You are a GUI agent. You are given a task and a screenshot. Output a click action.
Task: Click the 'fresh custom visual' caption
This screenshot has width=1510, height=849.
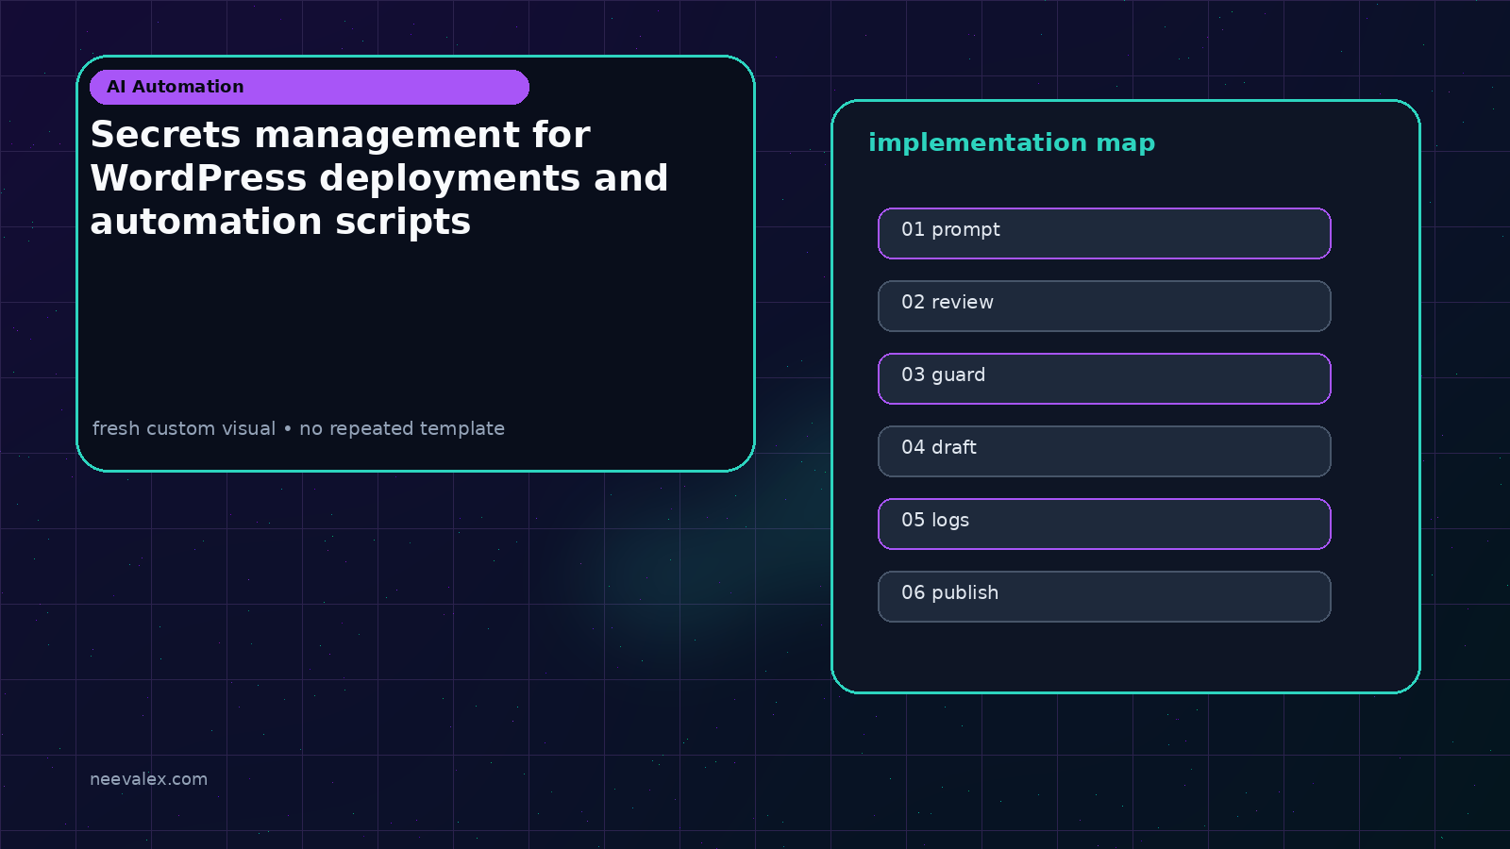click(298, 428)
